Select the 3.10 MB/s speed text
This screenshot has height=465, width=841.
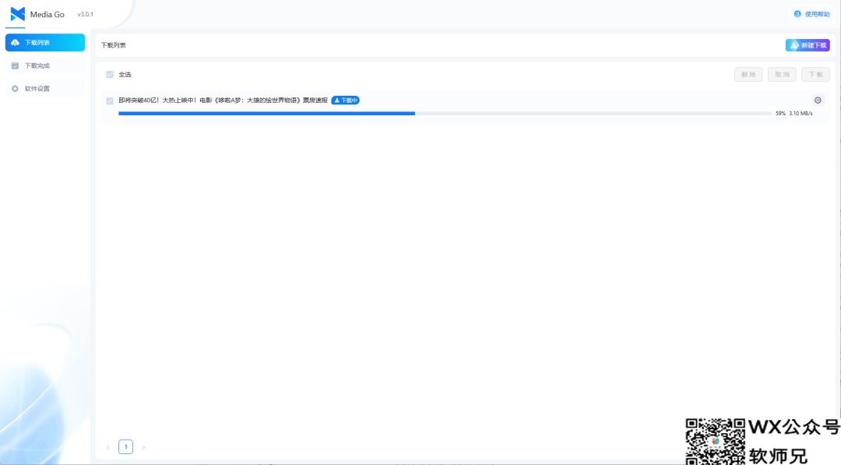coord(801,113)
